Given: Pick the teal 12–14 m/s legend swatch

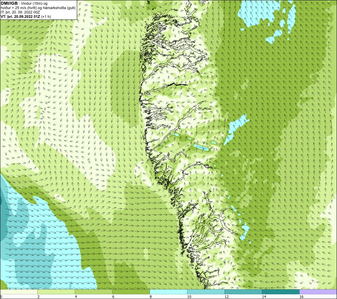Looking at the screenshot, I should (243, 292).
